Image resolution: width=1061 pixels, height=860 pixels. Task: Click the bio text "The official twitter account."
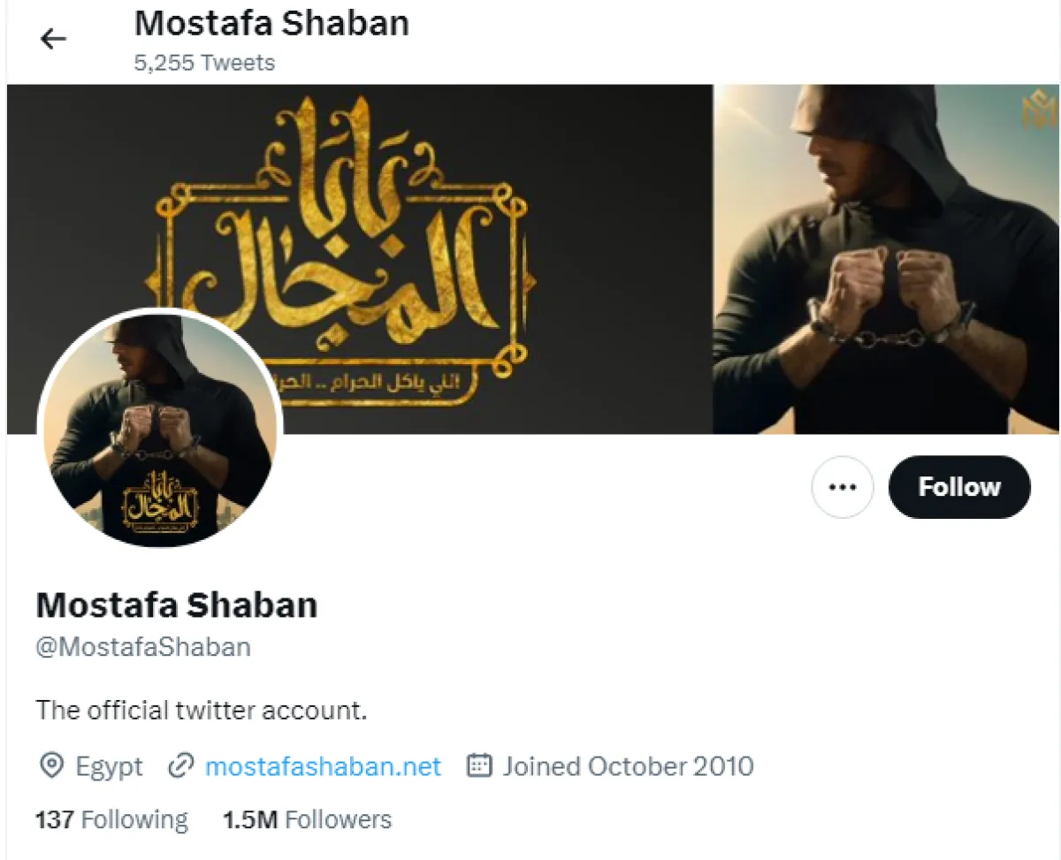[201, 710]
